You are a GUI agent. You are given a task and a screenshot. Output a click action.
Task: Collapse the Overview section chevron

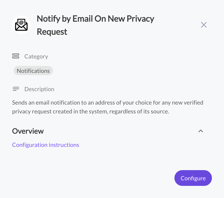point(201,131)
